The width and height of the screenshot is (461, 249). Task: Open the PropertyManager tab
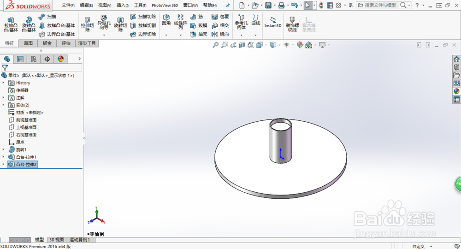coord(20,59)
